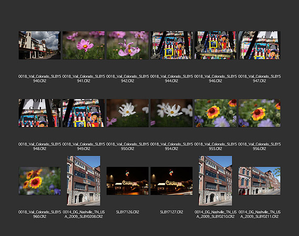299x236 pixels.
Task: Click filename label ending 949.CR2
Action: 83,146
